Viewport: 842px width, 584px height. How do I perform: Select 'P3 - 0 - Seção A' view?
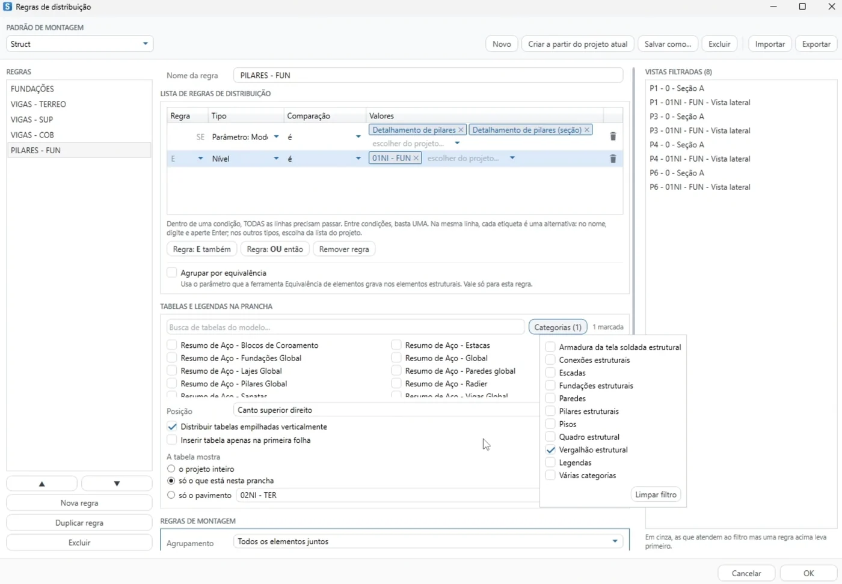click(x=677, y=117)
